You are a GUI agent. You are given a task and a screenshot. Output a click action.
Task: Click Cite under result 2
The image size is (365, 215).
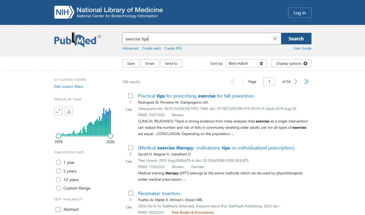click(129, 162)
